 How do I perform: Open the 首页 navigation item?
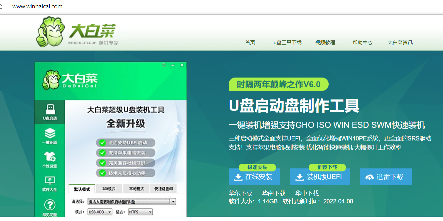[250, 42]
